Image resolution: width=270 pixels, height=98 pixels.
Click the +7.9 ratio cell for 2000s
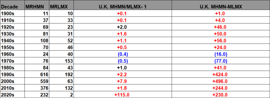click(x=123, y=81)
